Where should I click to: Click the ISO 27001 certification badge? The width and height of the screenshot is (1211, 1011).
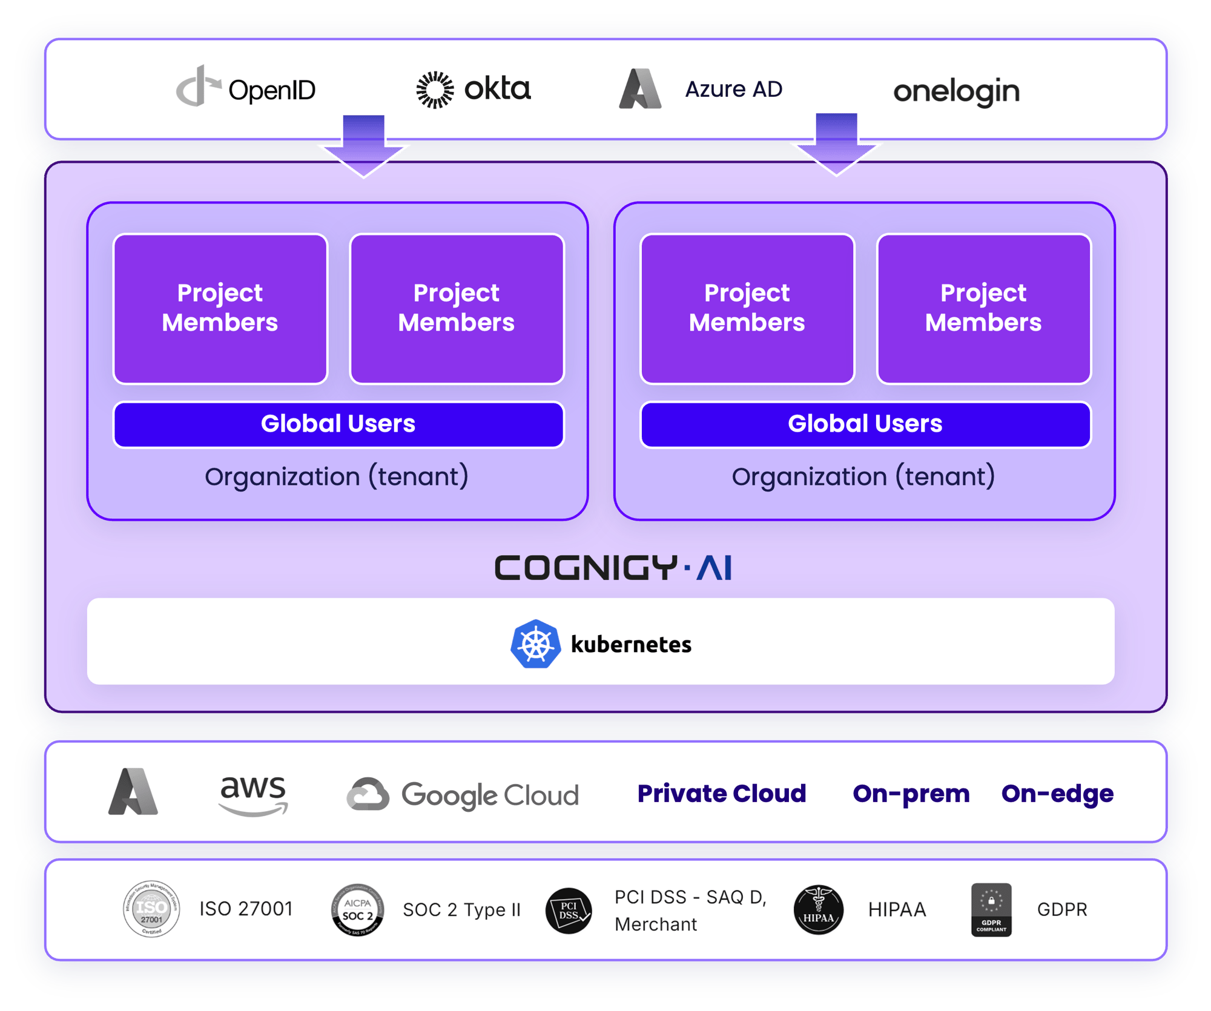click(x=151, y=908)
